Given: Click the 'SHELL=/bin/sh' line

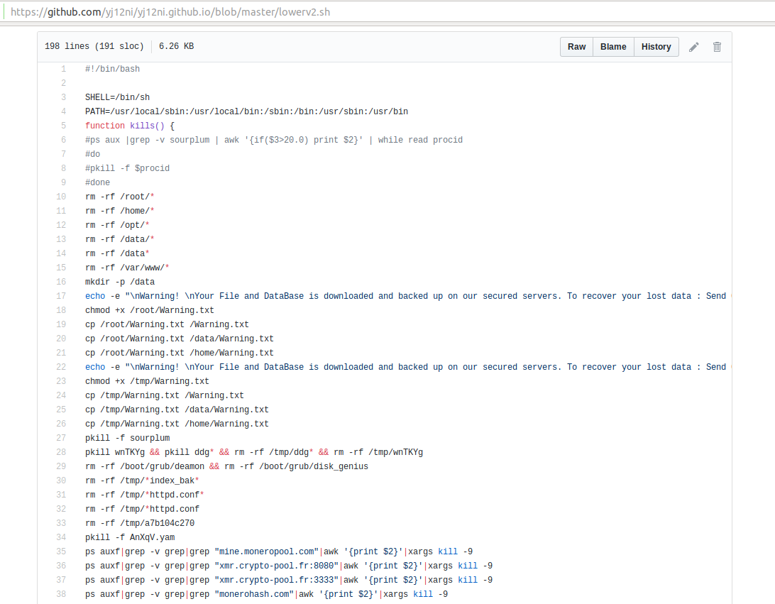Looking at the screenshot, I should coord(117,97).
